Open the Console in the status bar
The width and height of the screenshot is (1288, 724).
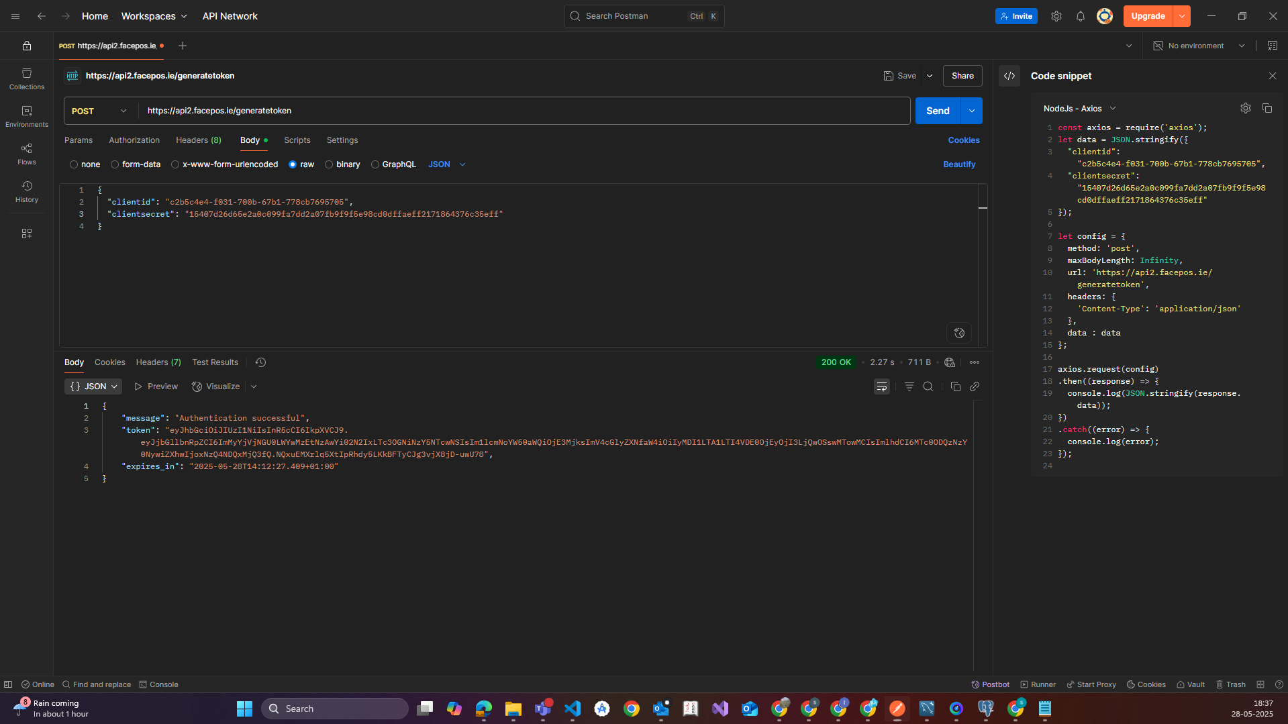[159, 684]
